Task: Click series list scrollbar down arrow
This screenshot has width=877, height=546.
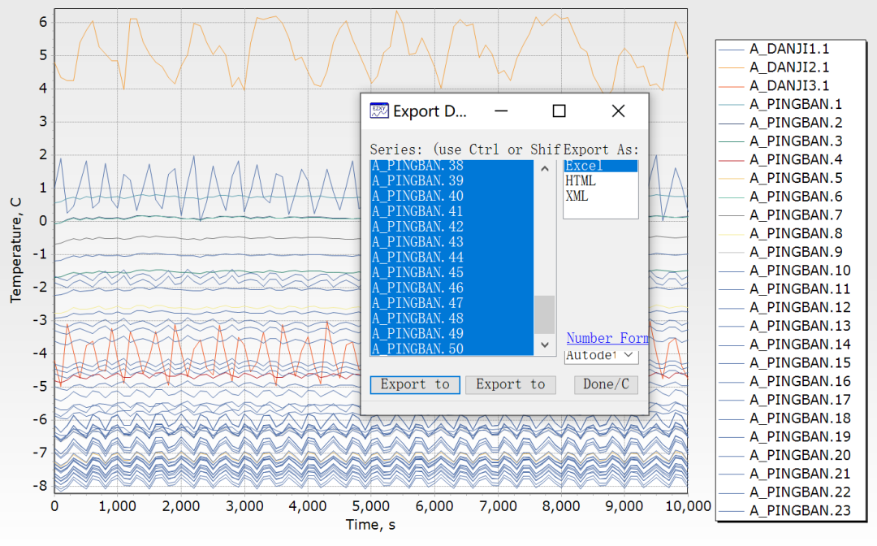Action: click(x=545, y=345)
